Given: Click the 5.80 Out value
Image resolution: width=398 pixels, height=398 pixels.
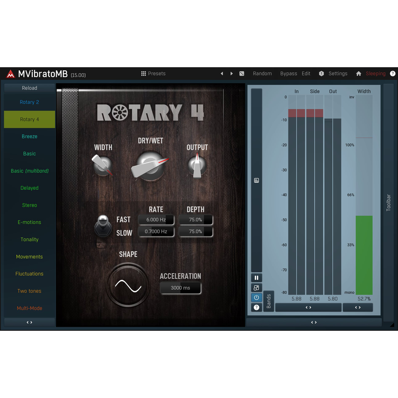Looking at the screenshot, I should [333, 299].
